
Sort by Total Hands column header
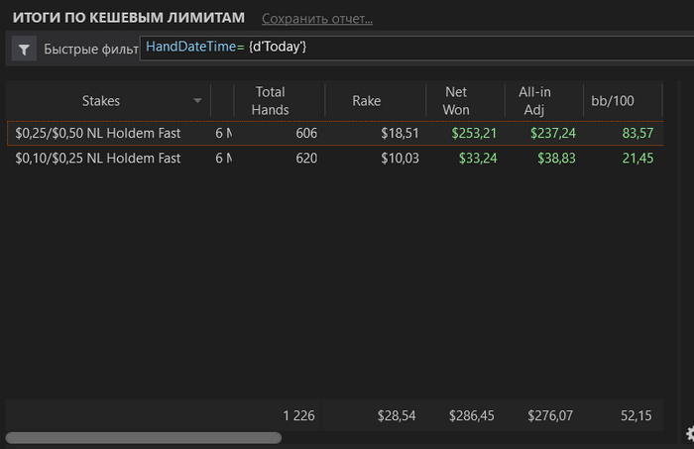pyautogui.click(x=270, y=101)
